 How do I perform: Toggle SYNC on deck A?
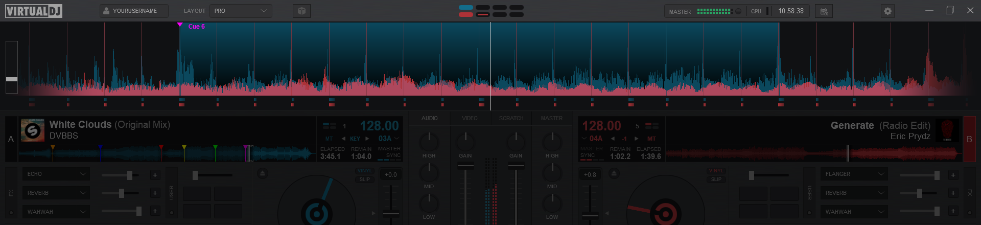coord(393,155)
